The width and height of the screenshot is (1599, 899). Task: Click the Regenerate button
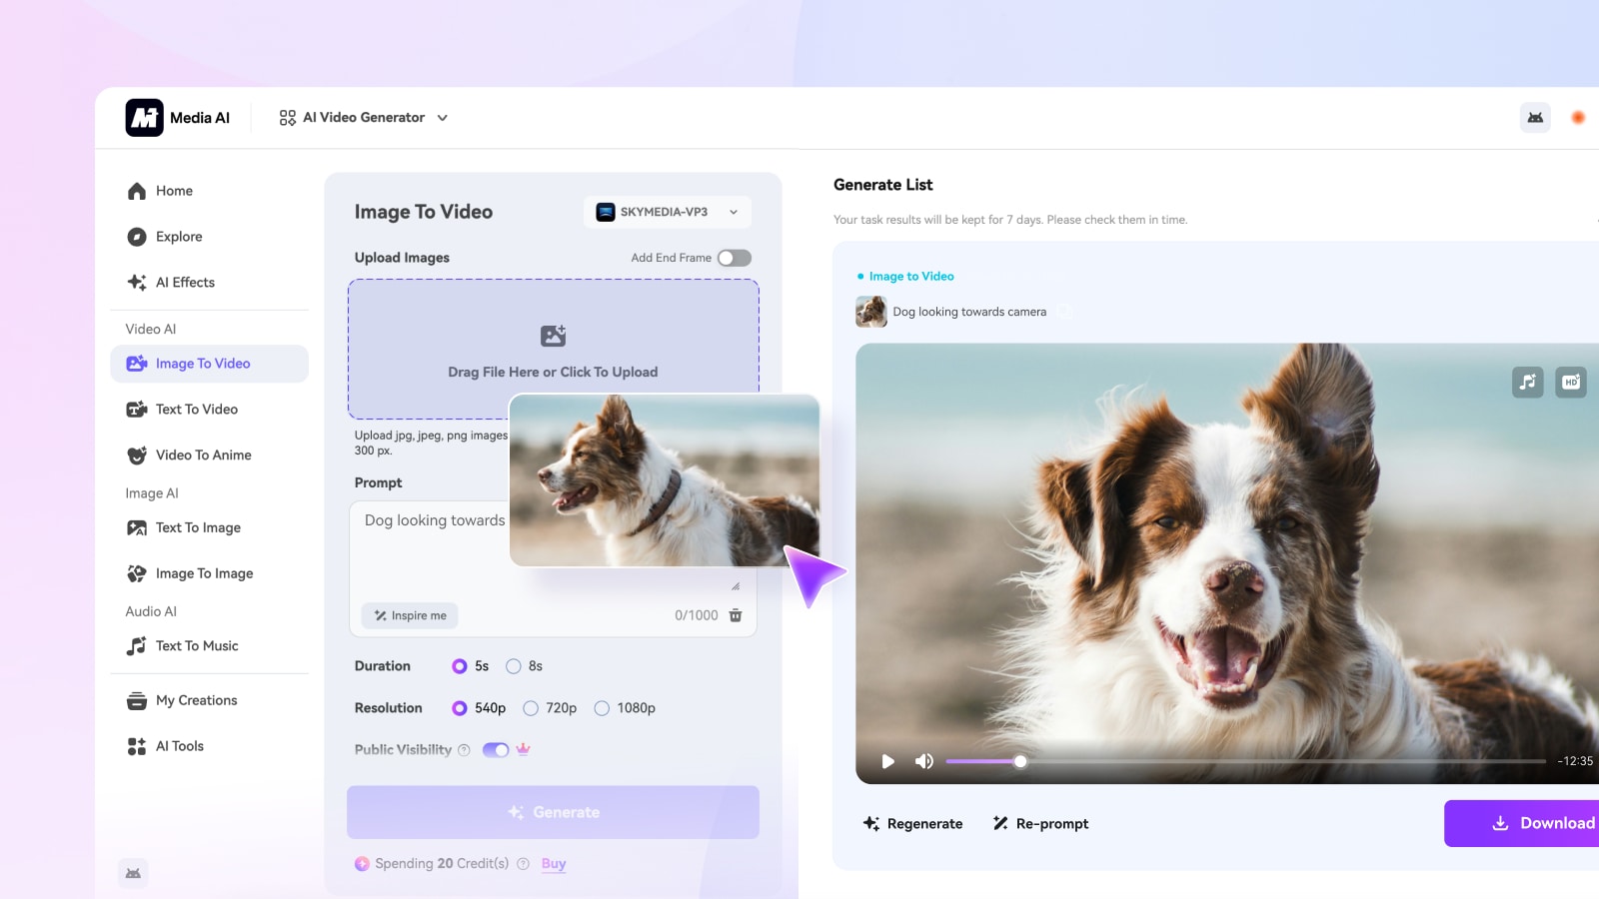(912, 824)
